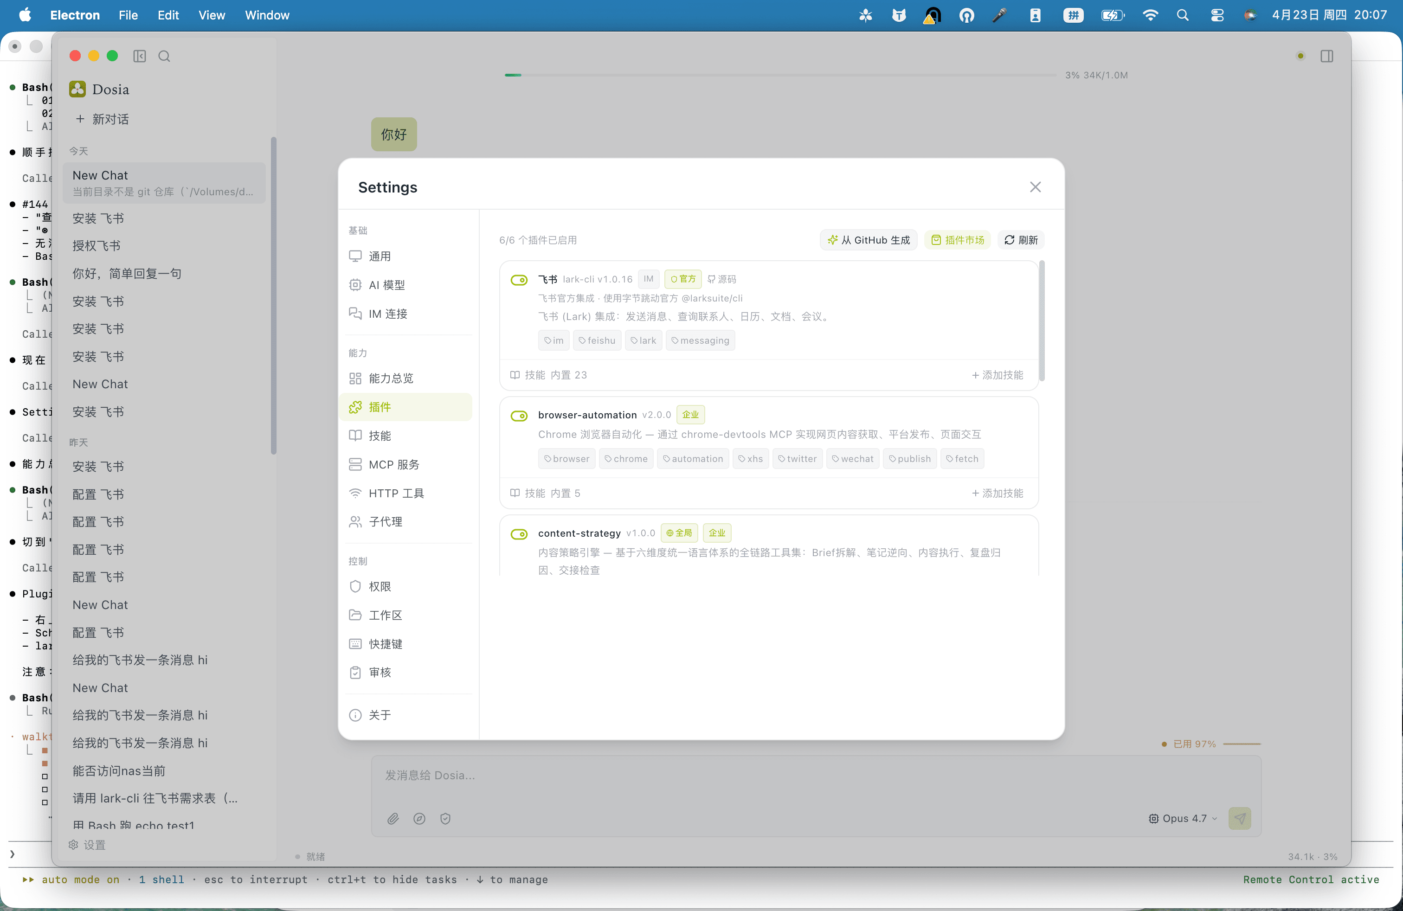Collapse the Dosia sidebar panel icon
The image size is (1403, 911).
pos(140,56)
